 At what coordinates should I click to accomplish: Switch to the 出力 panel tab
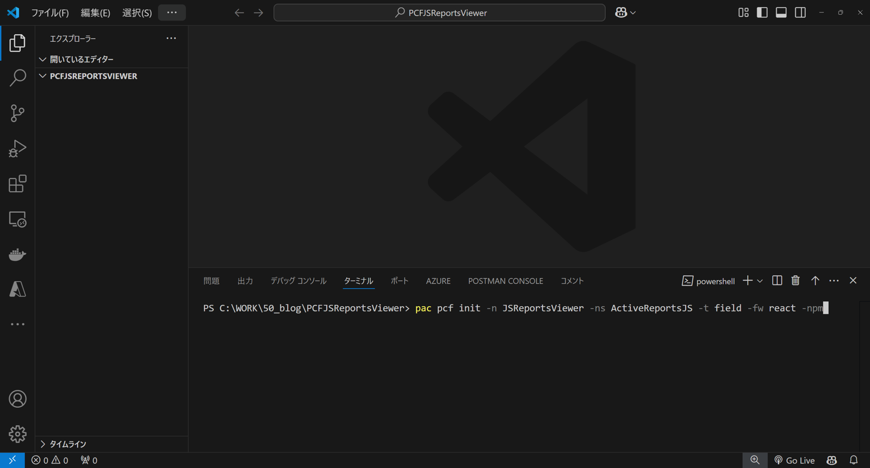coord(245,281)
